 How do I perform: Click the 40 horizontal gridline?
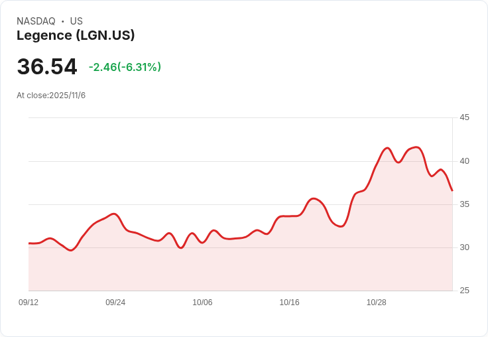point(199,161)
